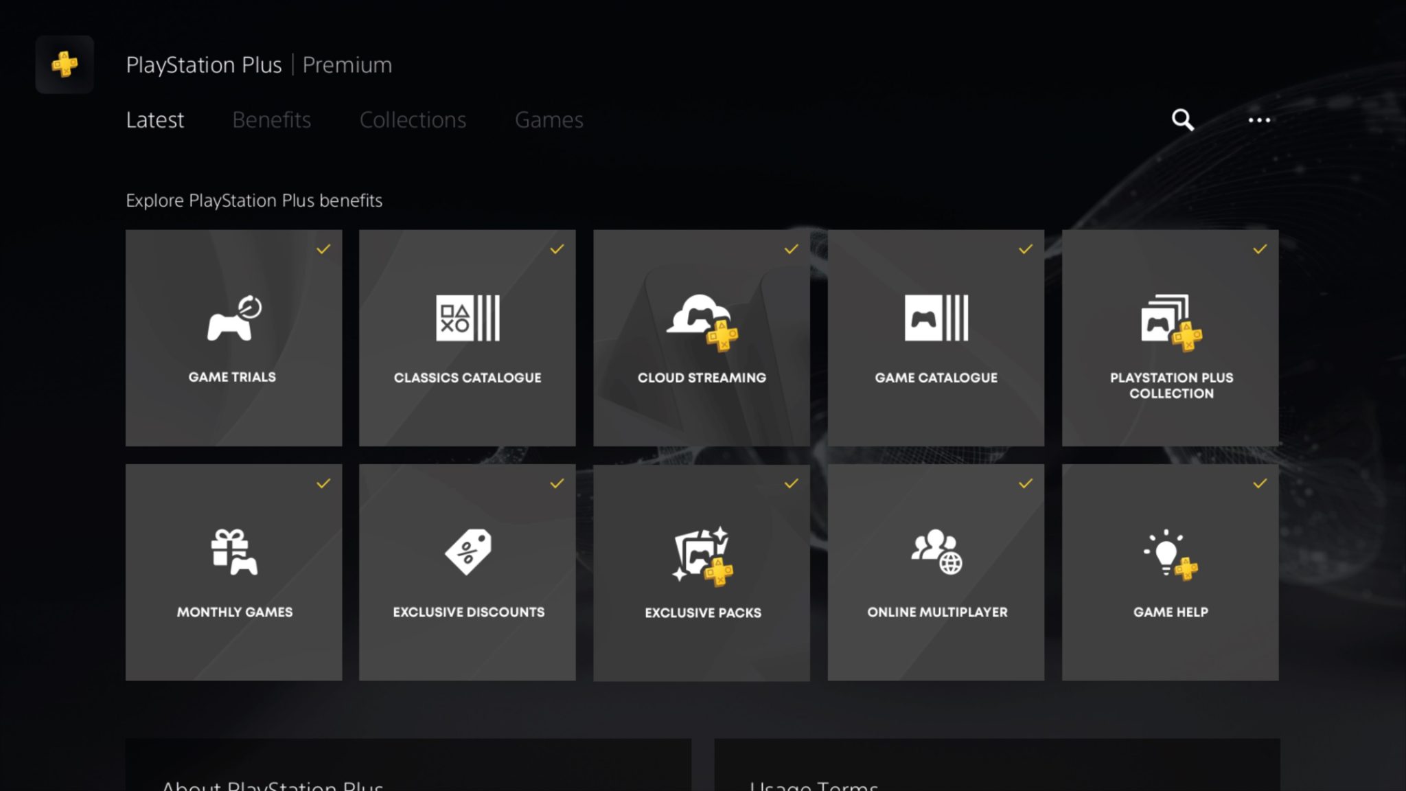Click the PlayStation Plus logo icon
The height and width of the screenshot is (791, 1406).
[65, 65]
